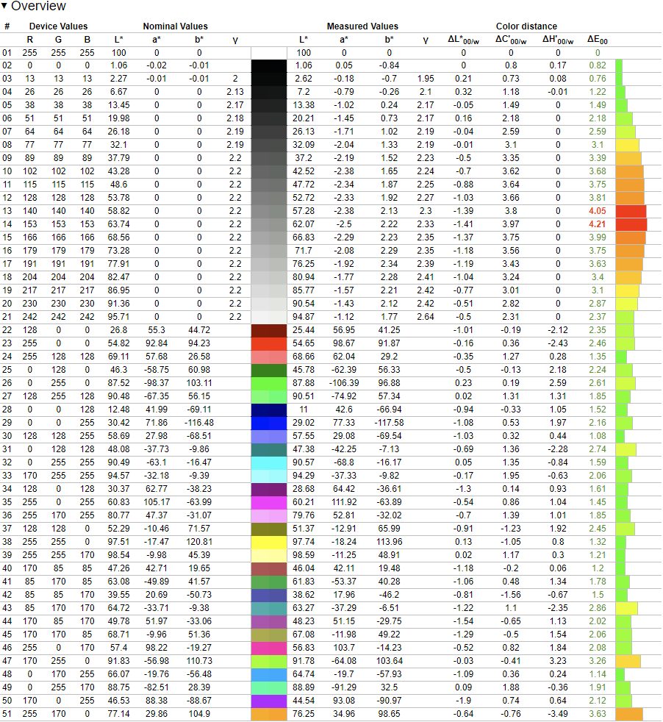Click the red ΔE bar for row 14
Viewport: 663px width, 722px height.
(631, 224)
